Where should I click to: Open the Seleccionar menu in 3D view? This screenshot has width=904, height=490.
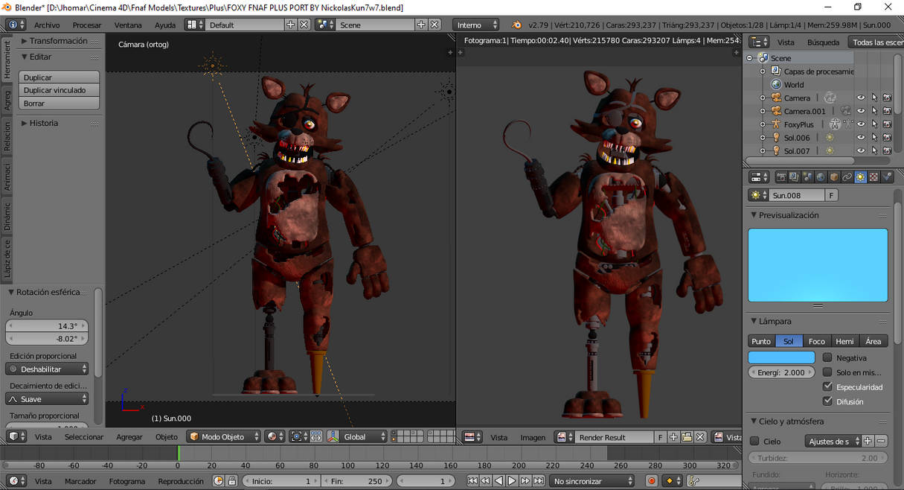coord(84,437)
